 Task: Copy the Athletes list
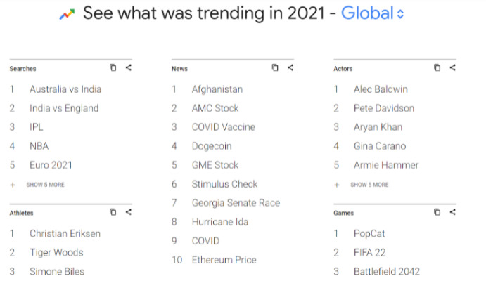pyautogui.click(x=113, y=212)
